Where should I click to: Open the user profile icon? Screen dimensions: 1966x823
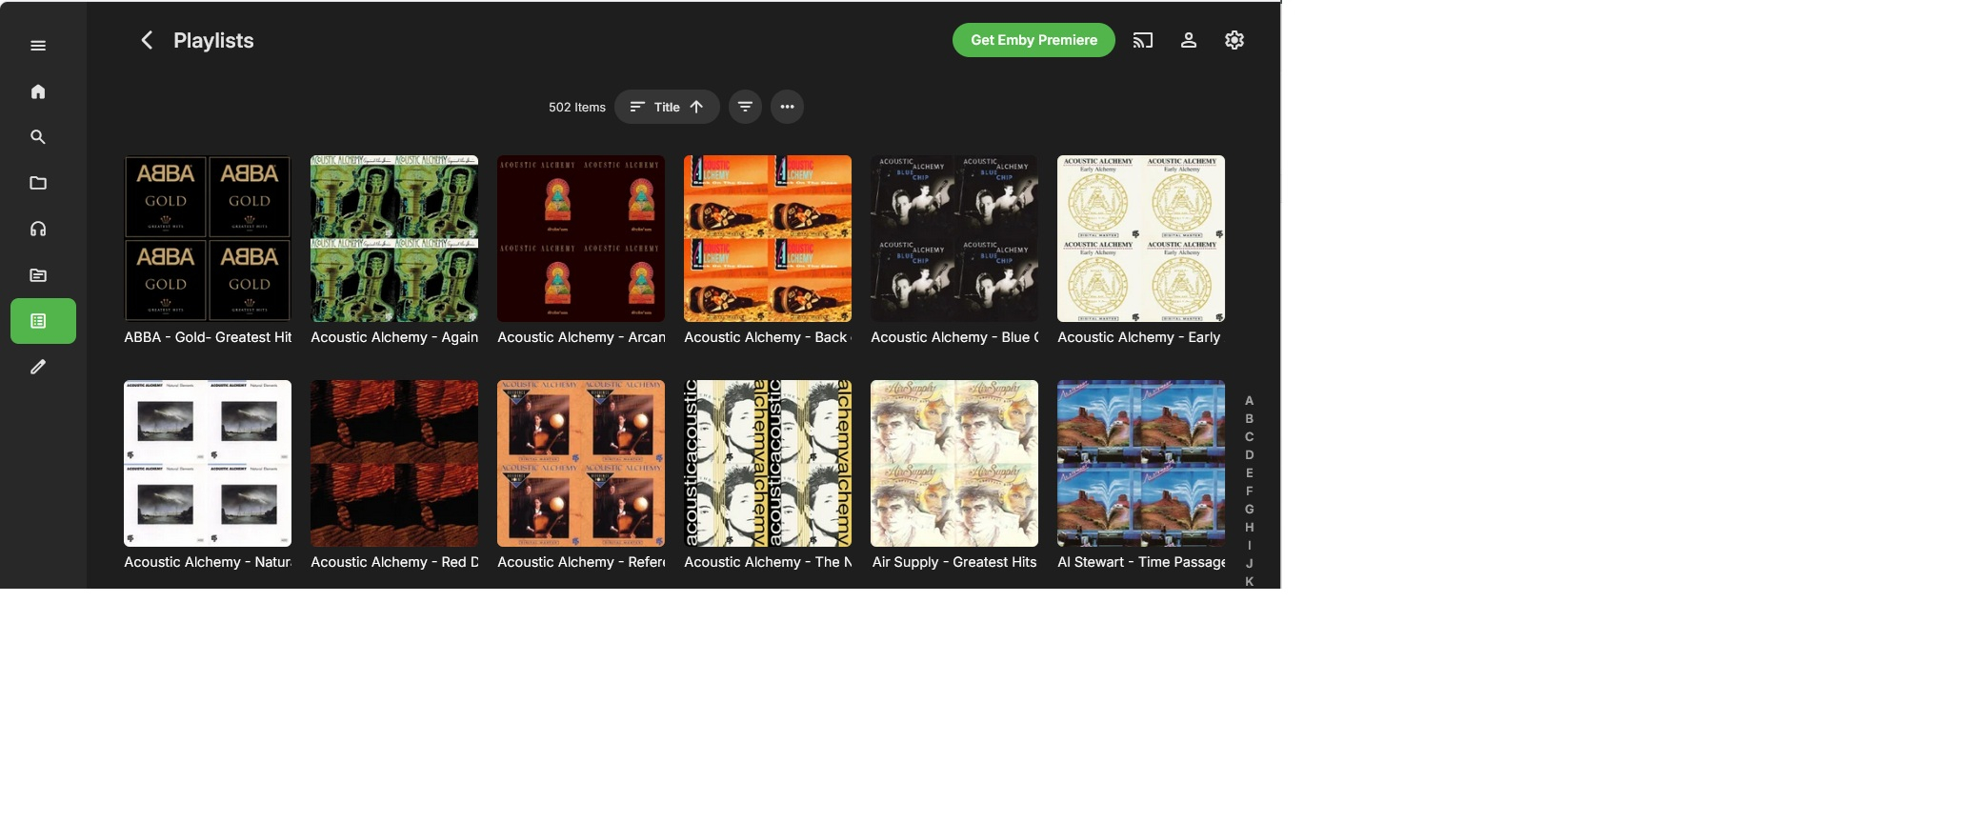1189,40
